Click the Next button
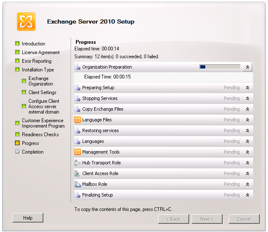 pos(207,219)
